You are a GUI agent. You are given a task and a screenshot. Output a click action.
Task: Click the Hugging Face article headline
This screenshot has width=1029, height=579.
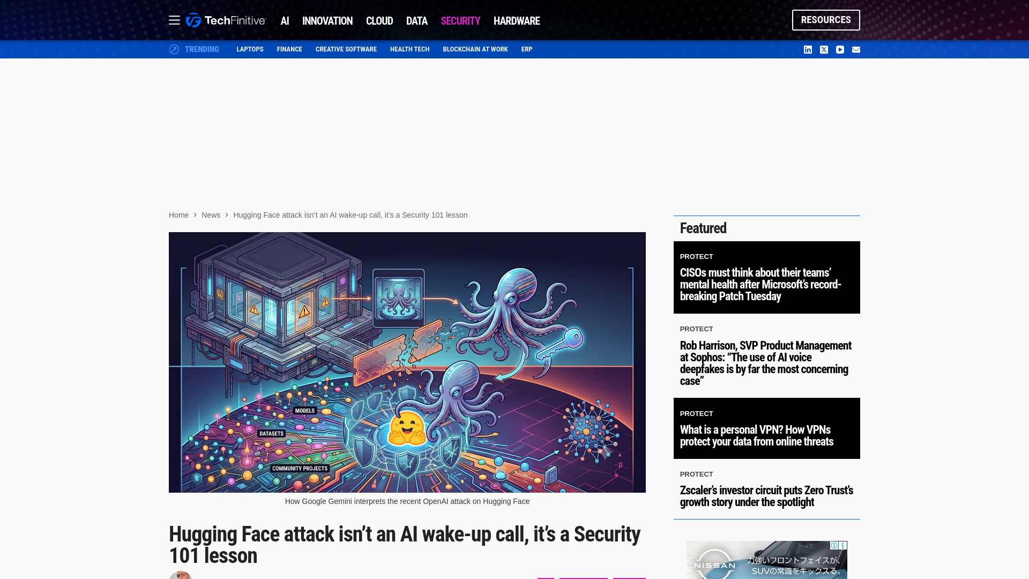pos(405,545)
